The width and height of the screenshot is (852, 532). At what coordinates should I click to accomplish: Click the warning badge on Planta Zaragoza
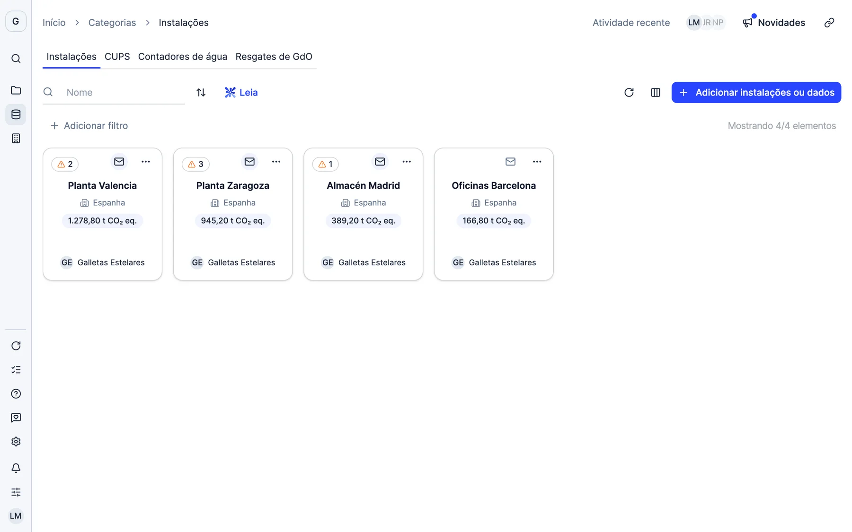coord(195,164)
